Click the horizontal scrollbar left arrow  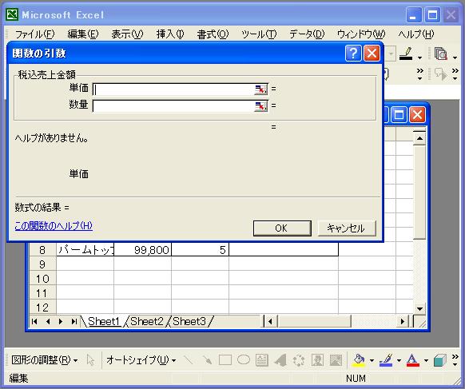point(270,321)
